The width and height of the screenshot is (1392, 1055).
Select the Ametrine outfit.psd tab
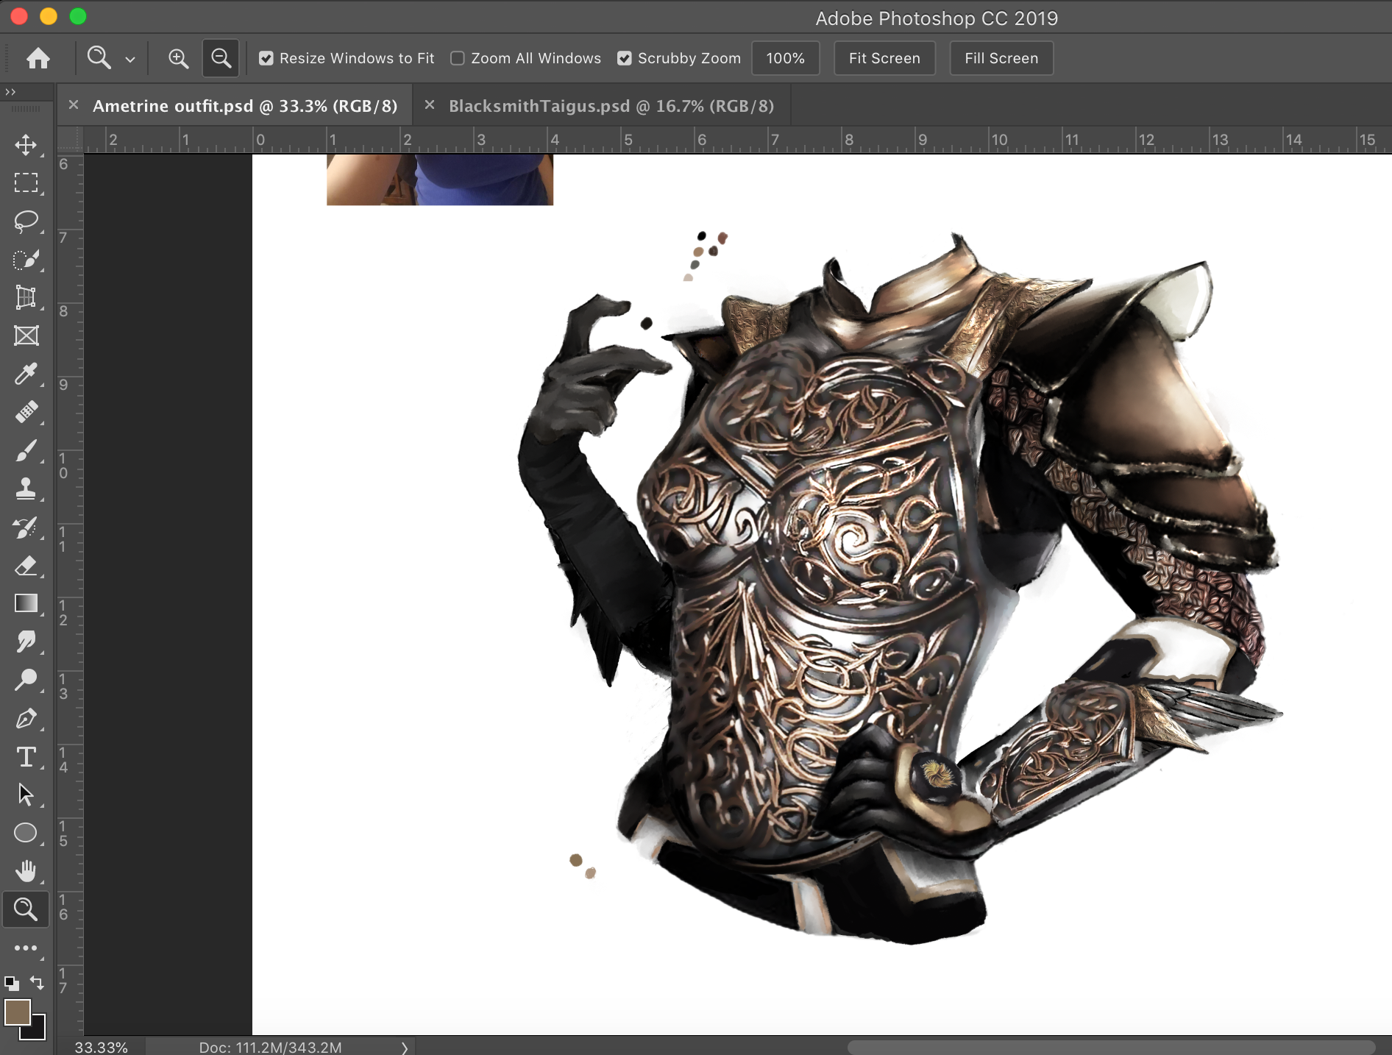[244, 106]
